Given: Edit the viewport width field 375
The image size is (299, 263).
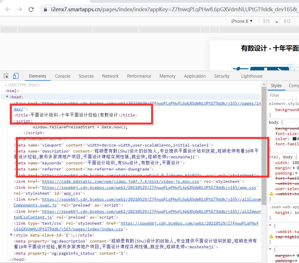Looking at the screenshot, I should click(266, 21).
